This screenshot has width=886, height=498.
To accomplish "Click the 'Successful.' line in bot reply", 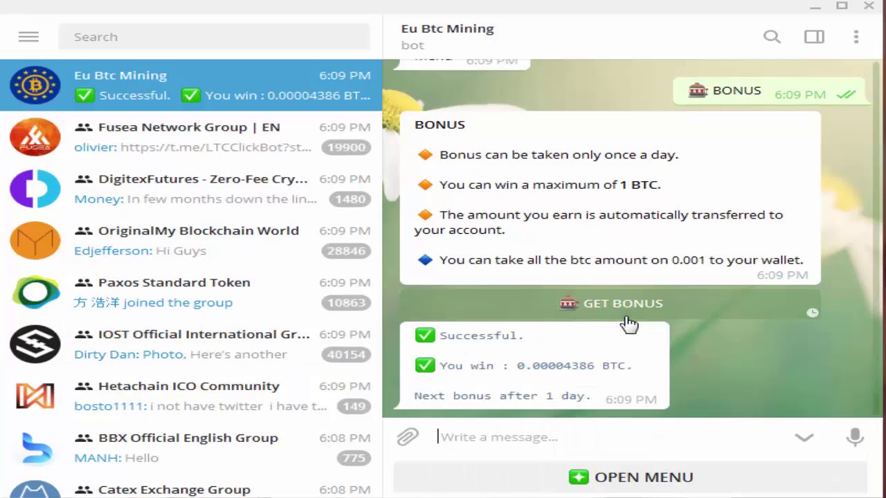I will pyautogui.click(x=481, y=335).
